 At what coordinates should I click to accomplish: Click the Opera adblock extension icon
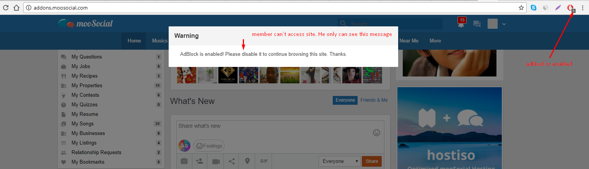point(571,8)
